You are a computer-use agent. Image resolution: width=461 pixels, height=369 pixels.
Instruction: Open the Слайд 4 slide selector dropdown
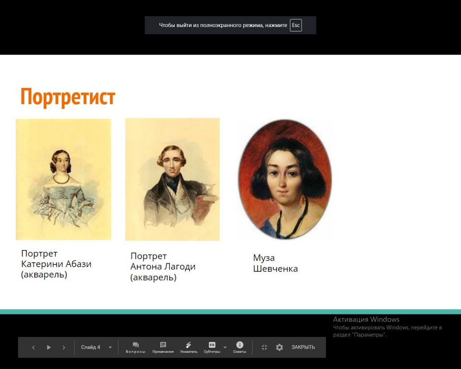point(96,347)
